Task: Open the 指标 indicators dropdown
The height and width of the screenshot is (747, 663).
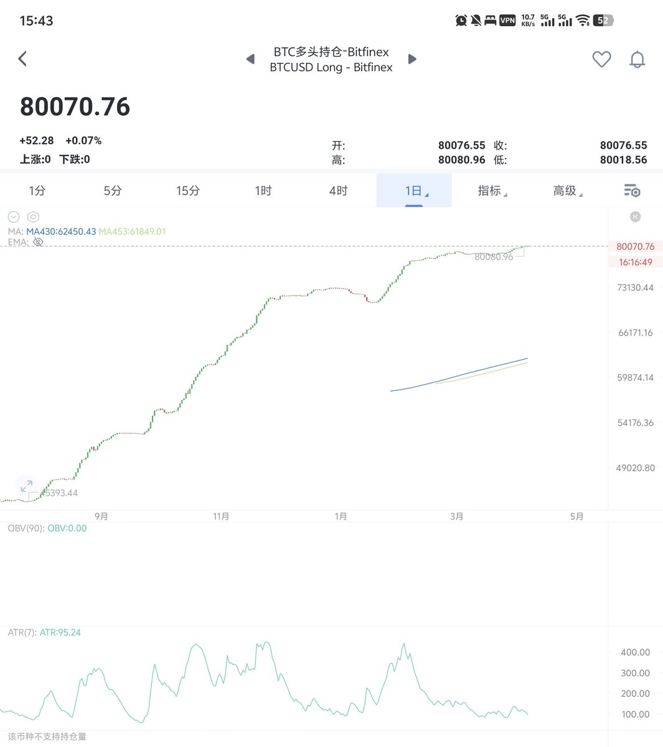Action: 491,191
